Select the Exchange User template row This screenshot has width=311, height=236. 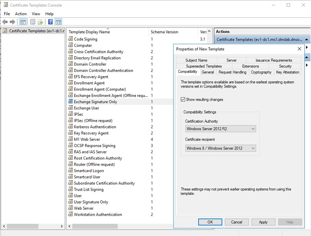(x=120, y=108)
